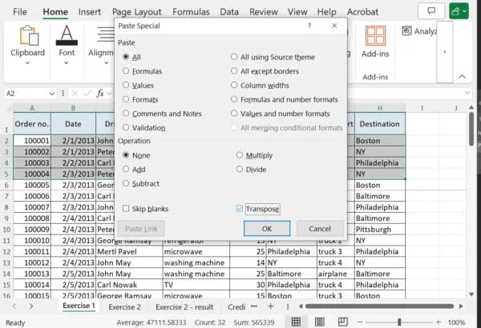Click the zoom slider handle
The height and width of the screenshot is (328, 481).
tap(399, 322)
